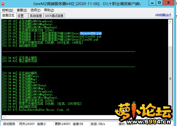Open the 帮助(Z) menu
The height and width of the screenshot is (126, 177).
(49, 10)
